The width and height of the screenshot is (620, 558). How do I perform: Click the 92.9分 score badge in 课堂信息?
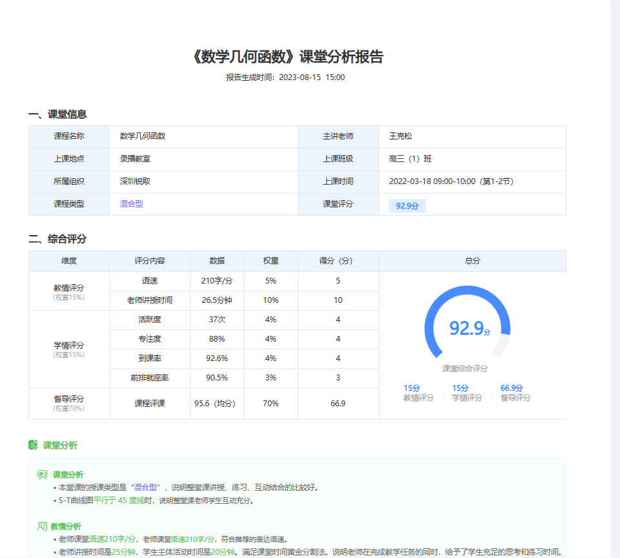pyautogui.click(x=408, y=205)
